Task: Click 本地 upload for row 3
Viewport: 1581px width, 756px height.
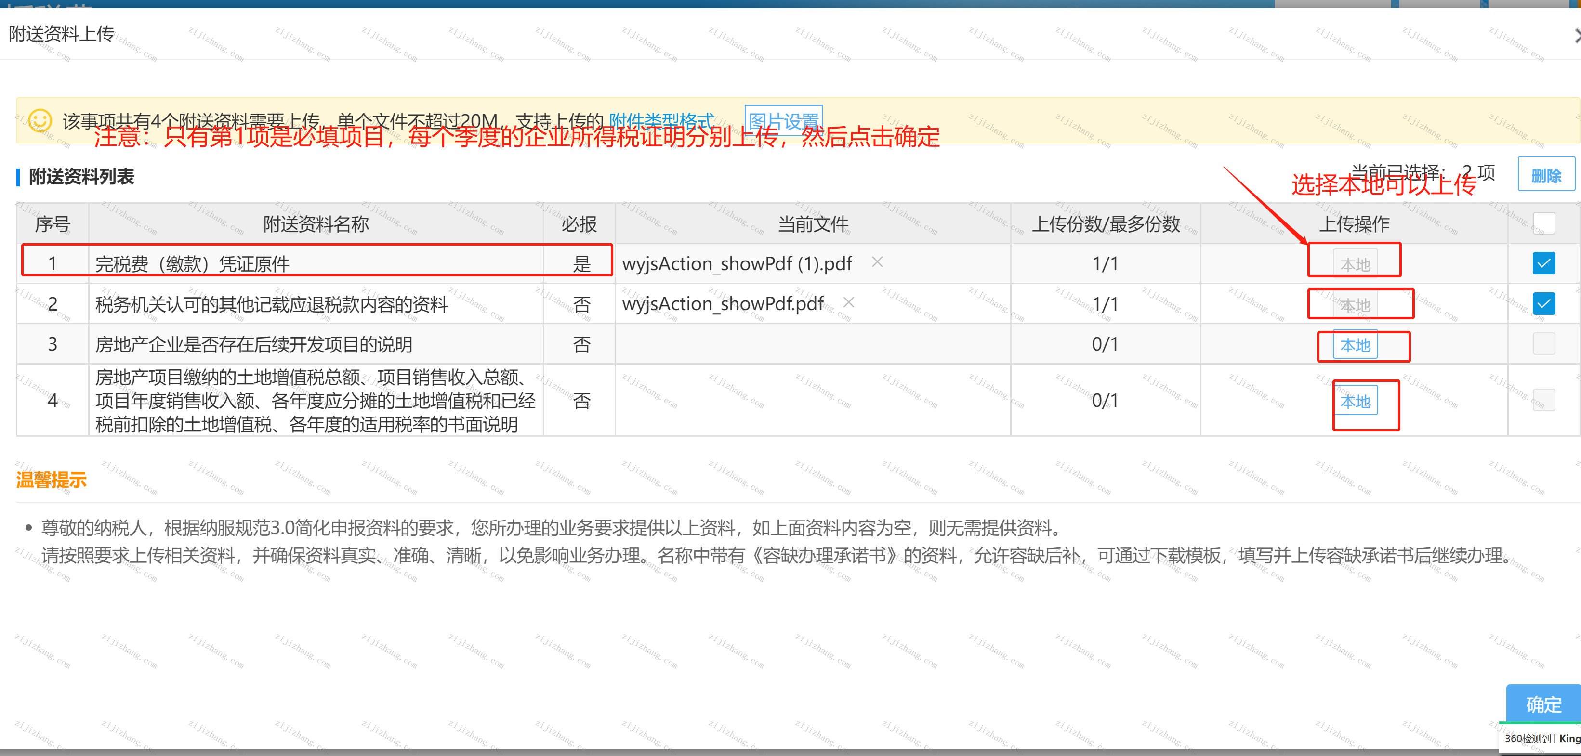Action: 1355,345
